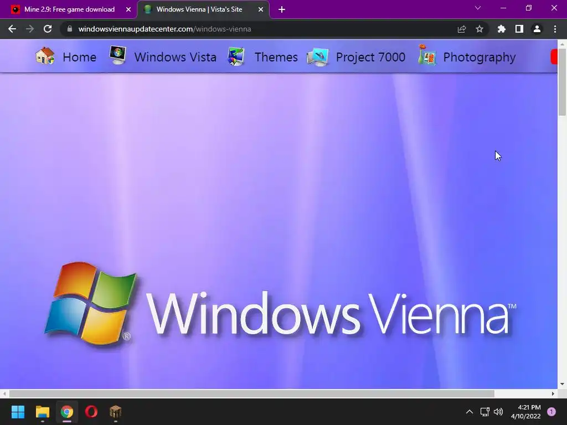Click the address bar URL
The width and height of the screenshot is (567, 425).
click(x=164, y=29)
